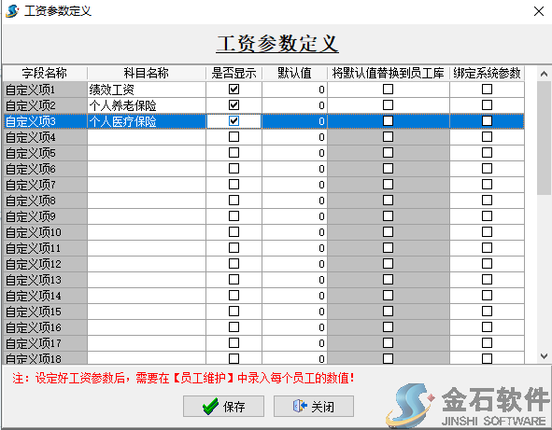552x430 pixels.
Task: Uncheck 是否显示 for 绩效工资 row
Action: (x=234, y=90)
